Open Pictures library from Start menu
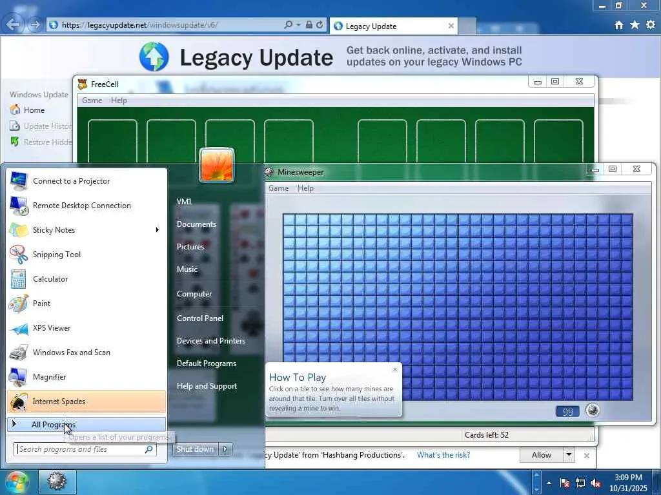661x495 pixels. pyautogui.click(x=190, y=247)
